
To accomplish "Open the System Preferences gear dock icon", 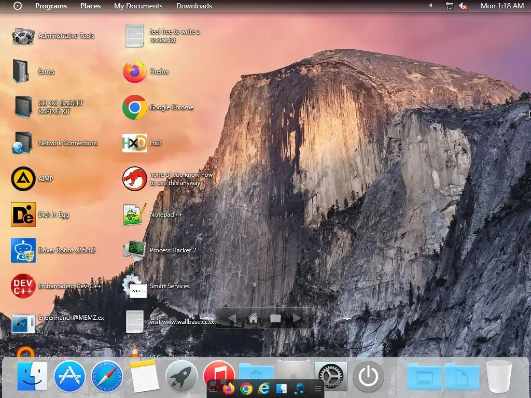I will coord(331,376).
